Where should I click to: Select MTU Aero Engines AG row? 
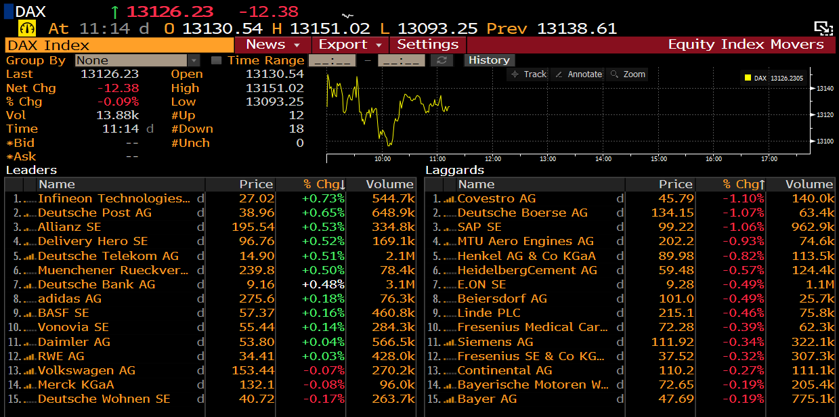630,242
